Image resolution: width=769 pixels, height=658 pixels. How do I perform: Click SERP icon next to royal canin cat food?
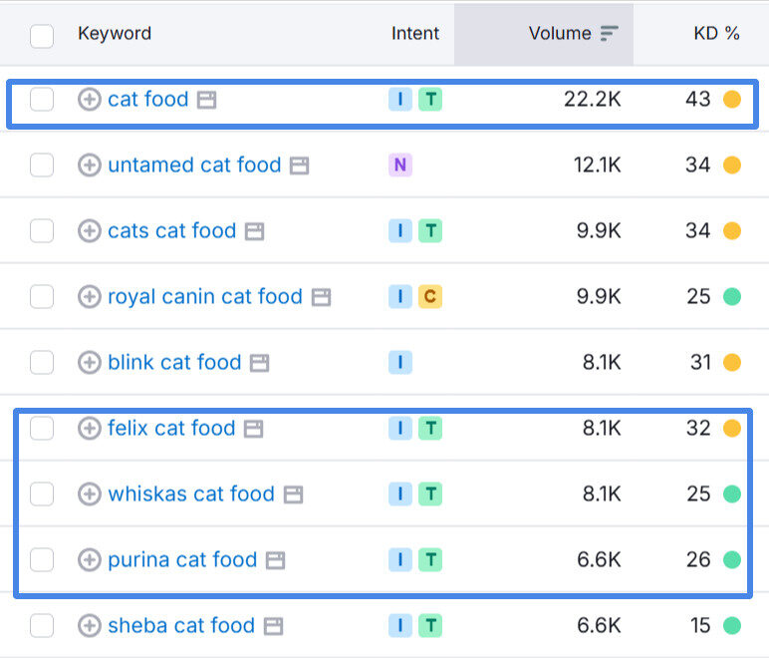(x=321, y=297)
